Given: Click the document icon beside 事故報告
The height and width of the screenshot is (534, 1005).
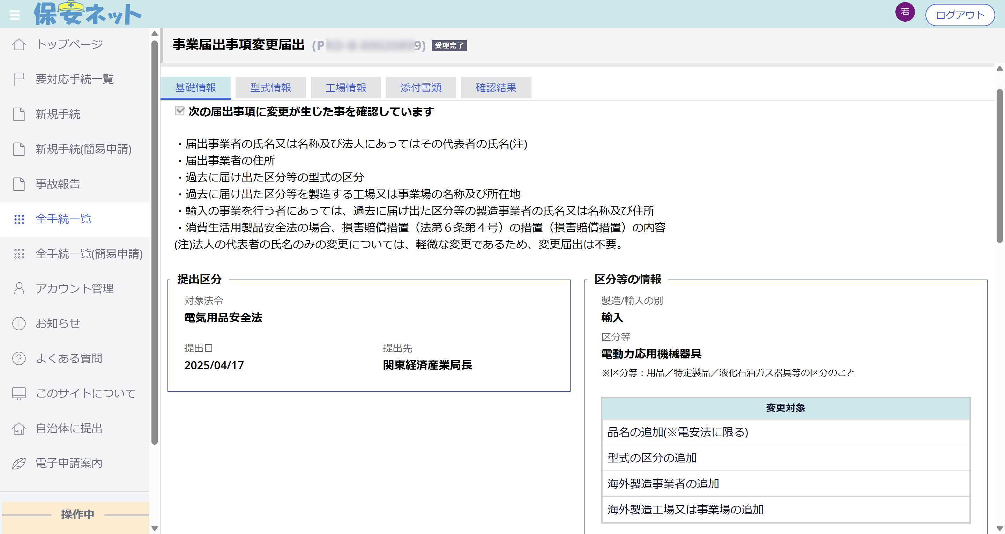Looking at the screenshot, I should pos(19,184).
